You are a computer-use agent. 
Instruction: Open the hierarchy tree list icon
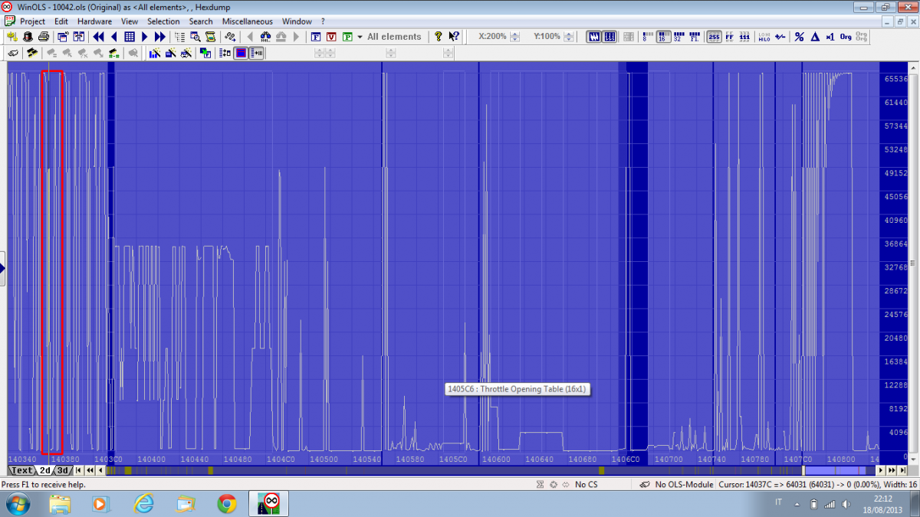179,36
